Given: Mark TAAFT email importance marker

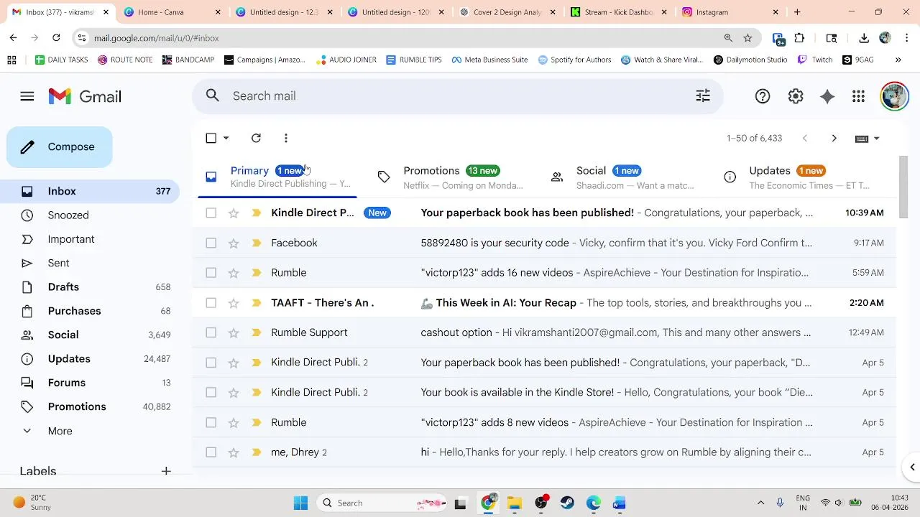Looking at the screenshot, I should (x=256, y=303).
